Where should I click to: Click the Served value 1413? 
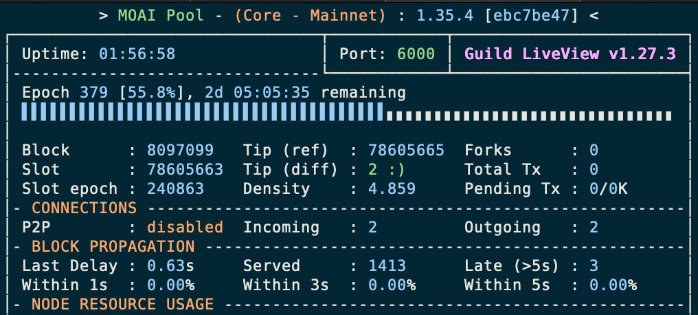(x=387, y=265)
